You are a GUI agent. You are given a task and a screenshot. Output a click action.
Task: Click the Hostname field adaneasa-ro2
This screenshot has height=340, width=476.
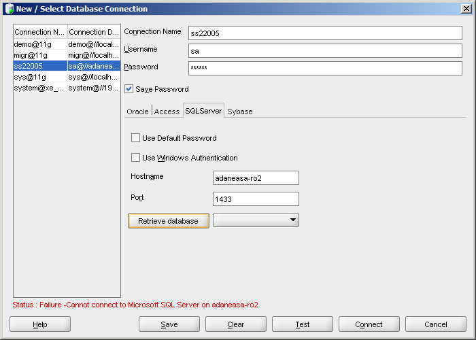(x=256, y=177)
